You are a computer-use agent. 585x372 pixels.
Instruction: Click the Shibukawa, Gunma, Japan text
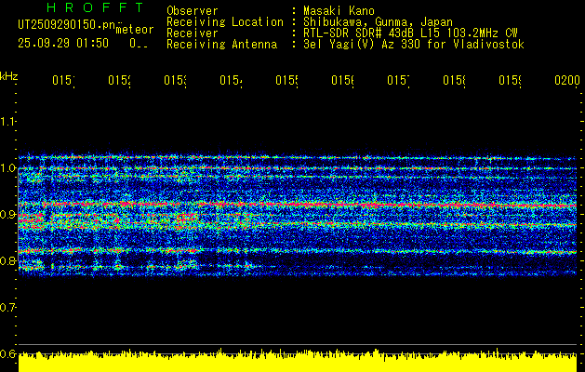(378, 22)
